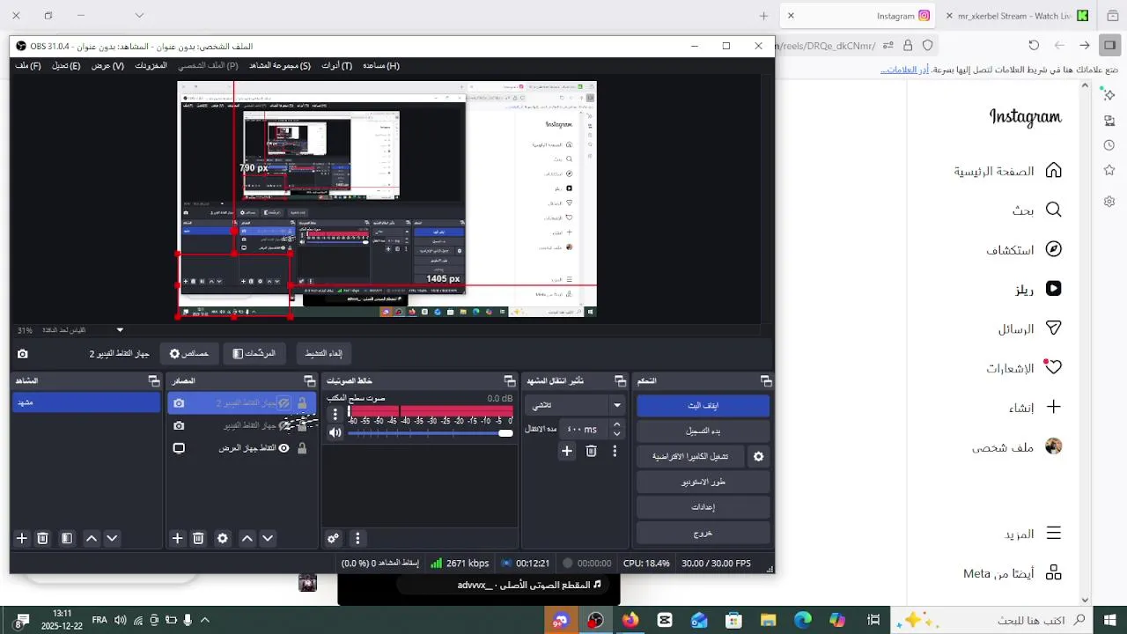
Task: Take a screenshot with the OBS camera icon
Action: [x=22, y=353]
